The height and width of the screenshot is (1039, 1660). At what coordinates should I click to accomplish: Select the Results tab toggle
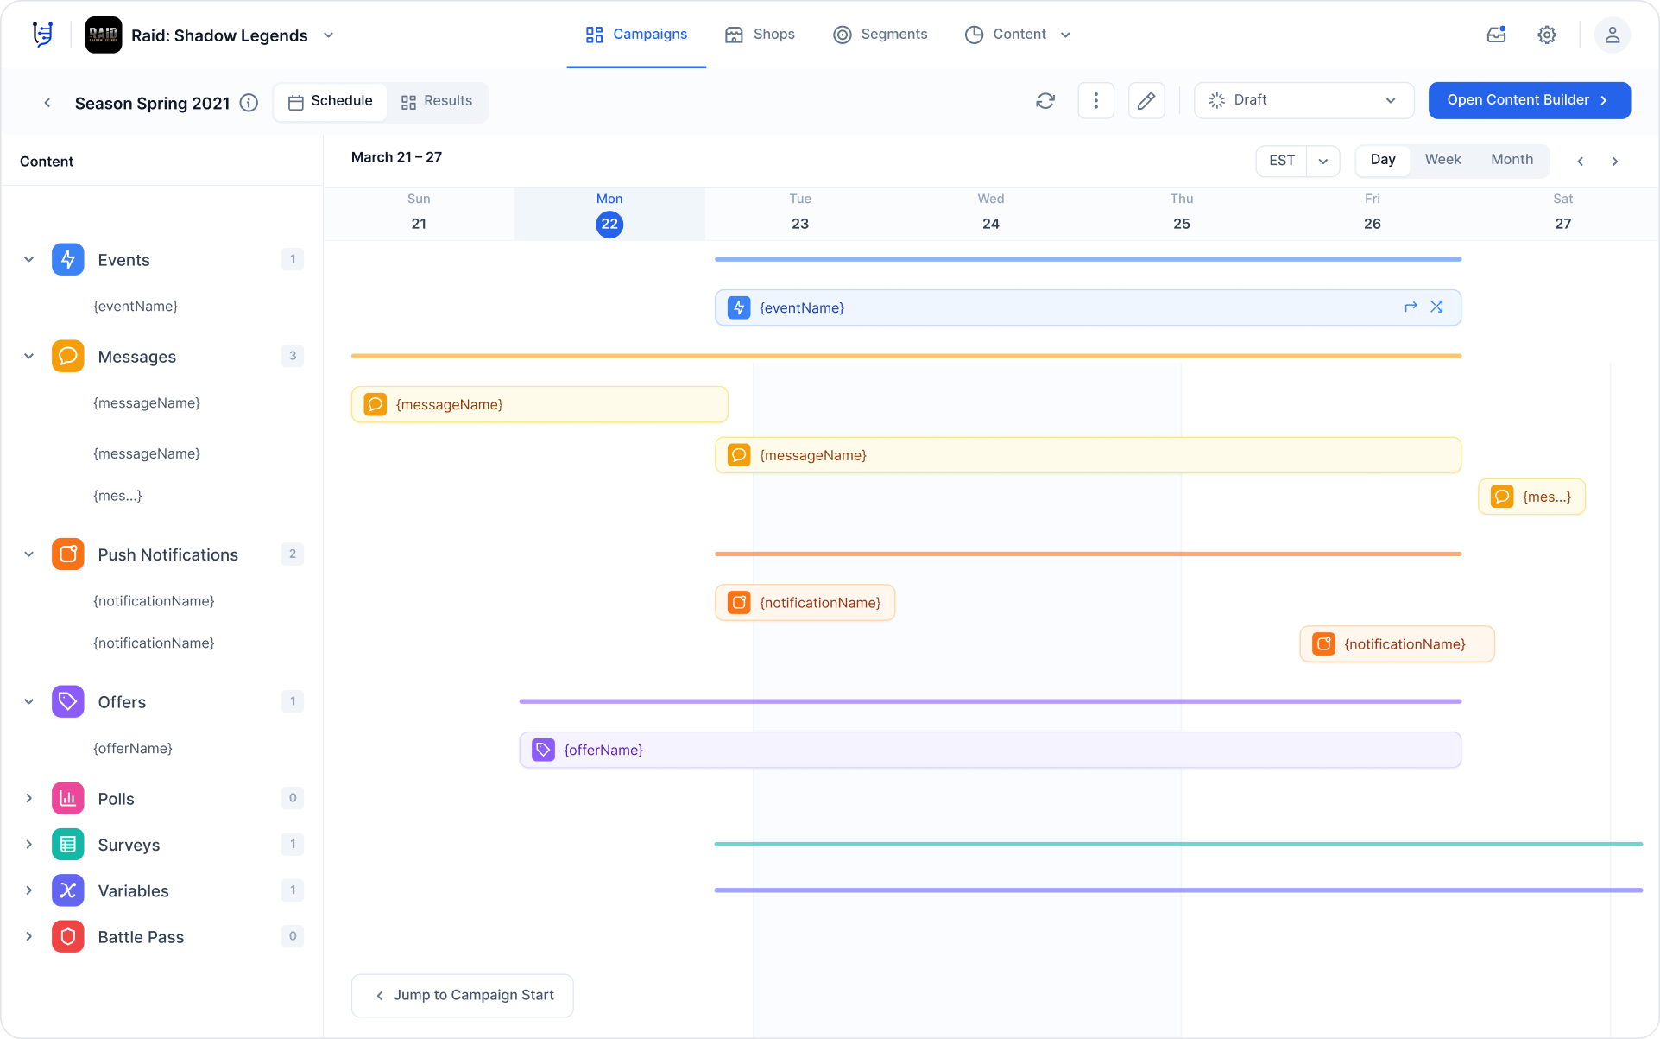tap(438, 101)
